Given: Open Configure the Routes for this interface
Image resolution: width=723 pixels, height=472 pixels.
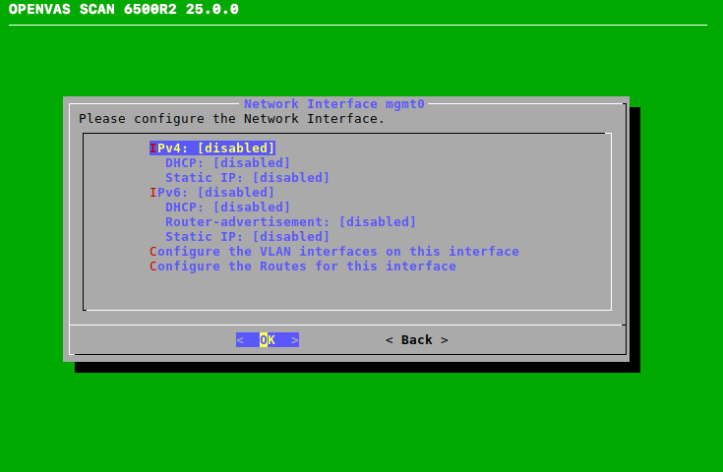Looking at the screenshot, I should tap(303, 266).
